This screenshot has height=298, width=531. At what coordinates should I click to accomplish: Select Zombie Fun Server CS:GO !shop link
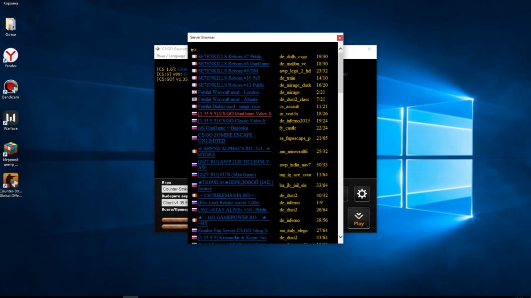tap(233, 231)
